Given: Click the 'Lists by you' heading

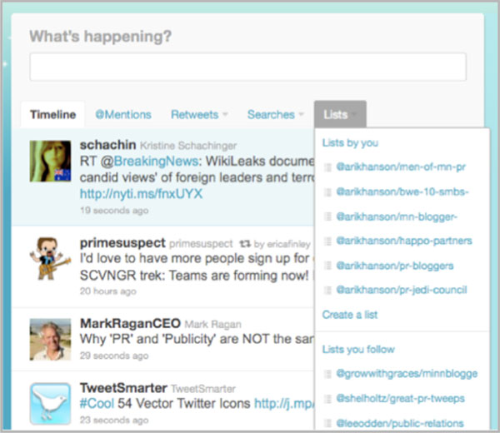Looking at the screenshot, I should tap(350, 142).
